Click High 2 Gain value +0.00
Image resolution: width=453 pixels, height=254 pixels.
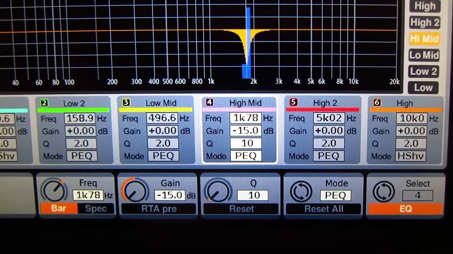tap(329, 131)
